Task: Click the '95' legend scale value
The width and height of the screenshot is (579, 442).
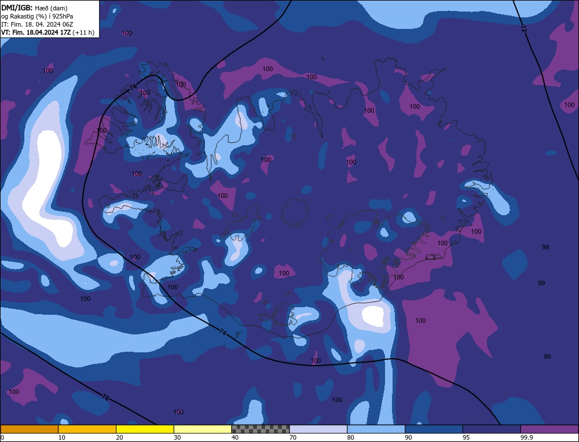Action: tap(466, 437)
